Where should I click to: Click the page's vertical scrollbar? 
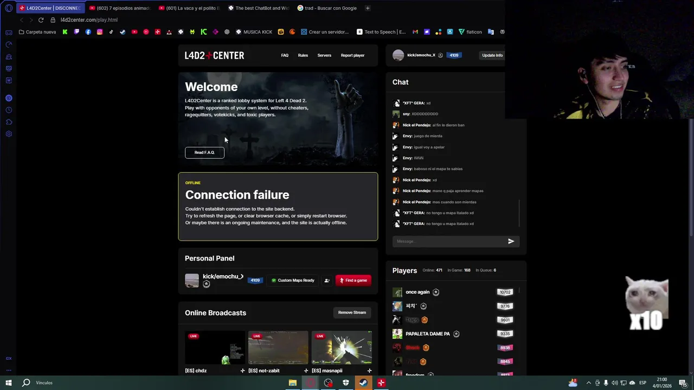pyautogui.click(x=691, y=177)
